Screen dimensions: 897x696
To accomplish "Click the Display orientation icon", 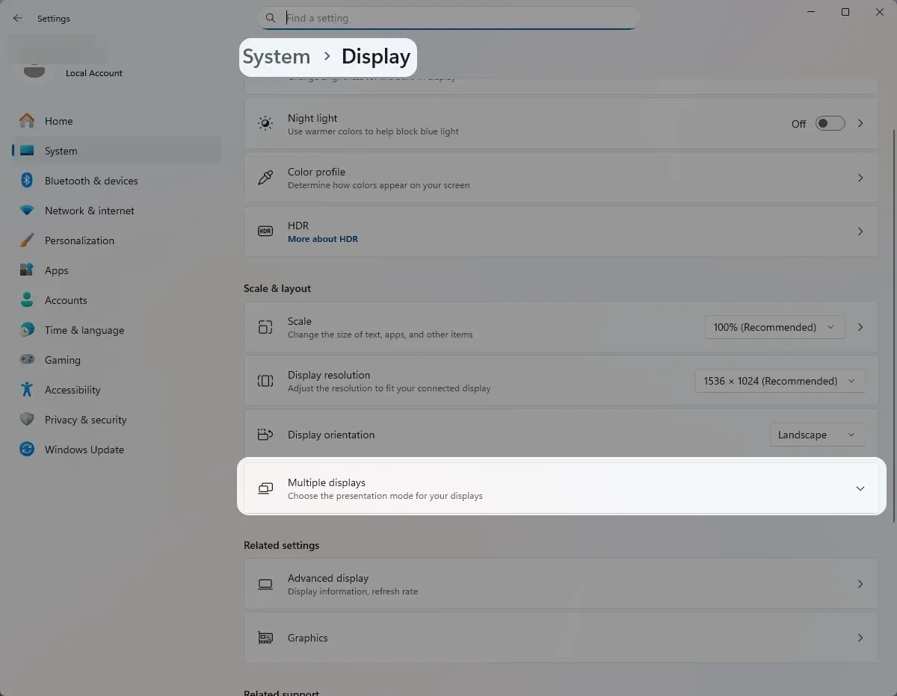I will 265,435.
